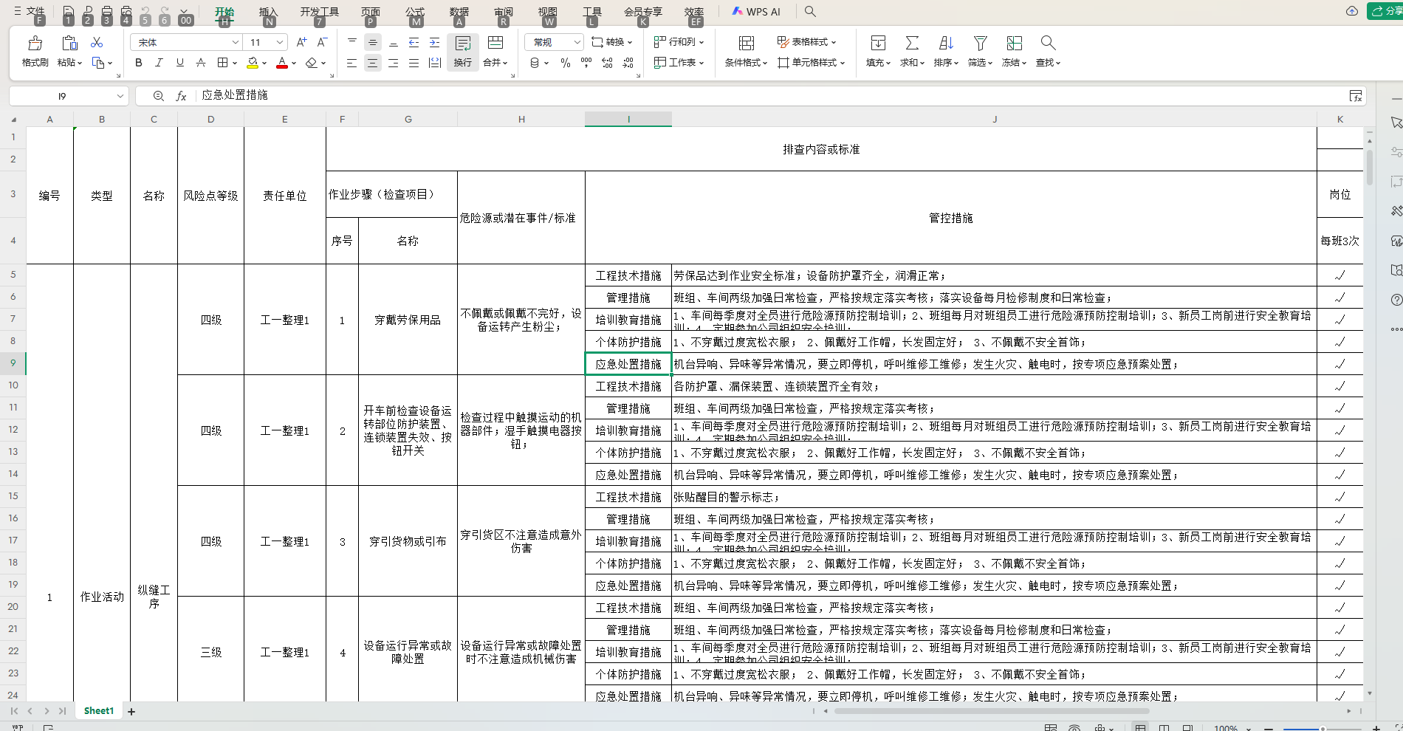Screen dimensions: 1403x731
Task: Click the Freeze panes (冻结) icon
Action: click(1014, 44)
